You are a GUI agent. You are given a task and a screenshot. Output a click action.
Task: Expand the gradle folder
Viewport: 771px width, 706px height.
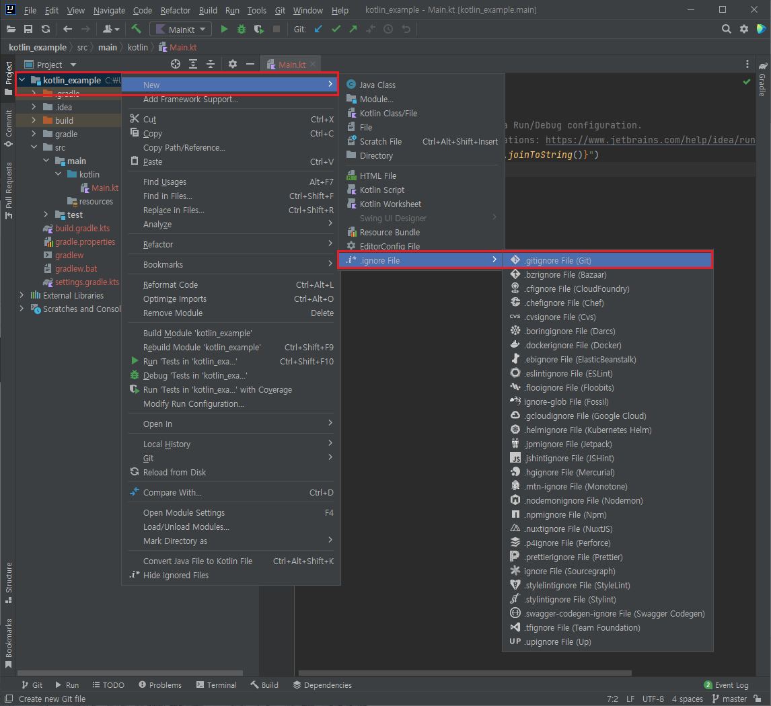click(34, 134)
